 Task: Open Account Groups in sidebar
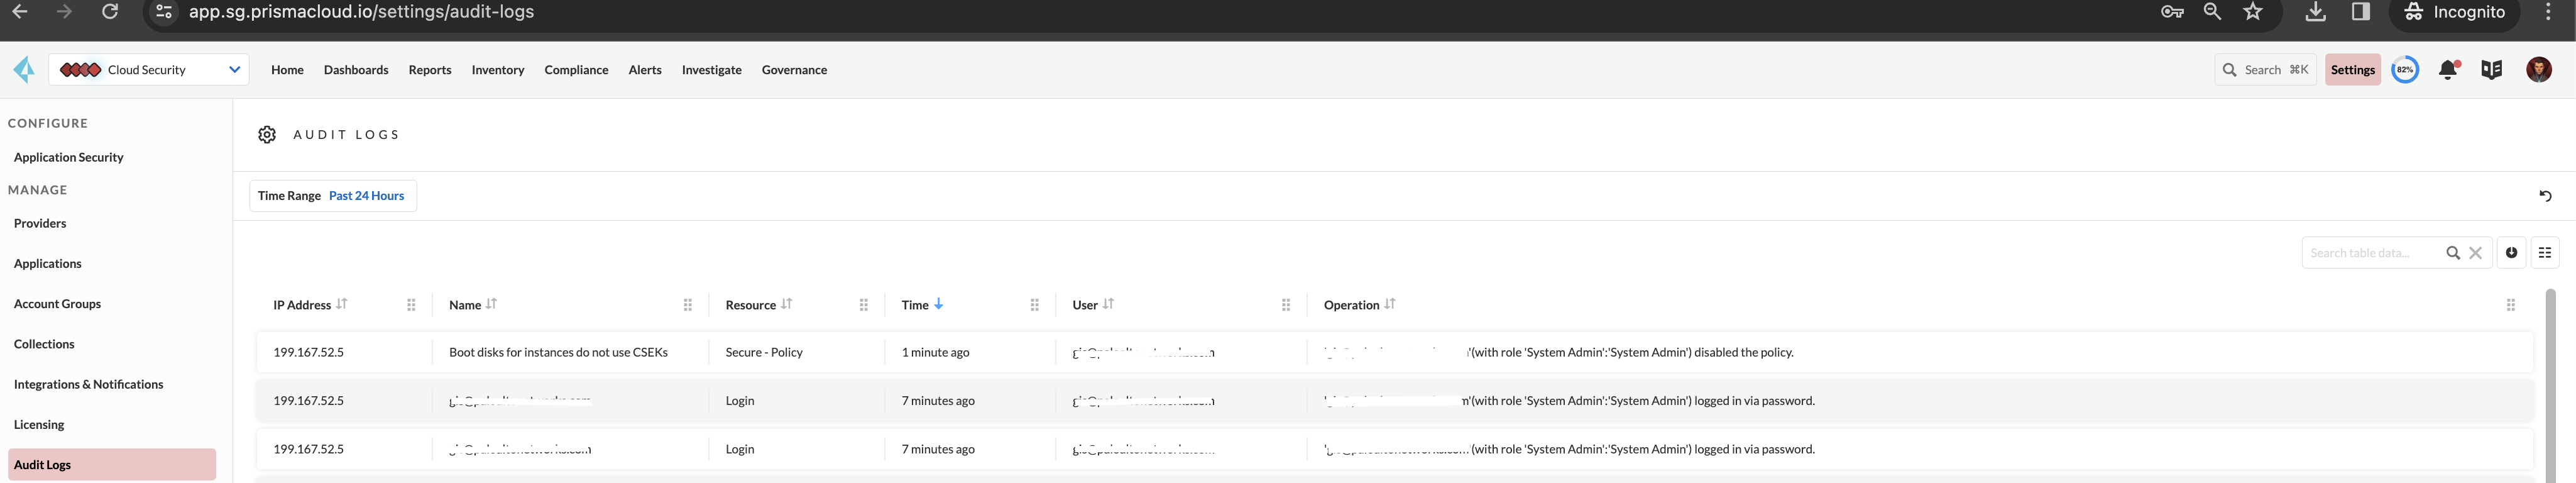[x=57, y=304]
